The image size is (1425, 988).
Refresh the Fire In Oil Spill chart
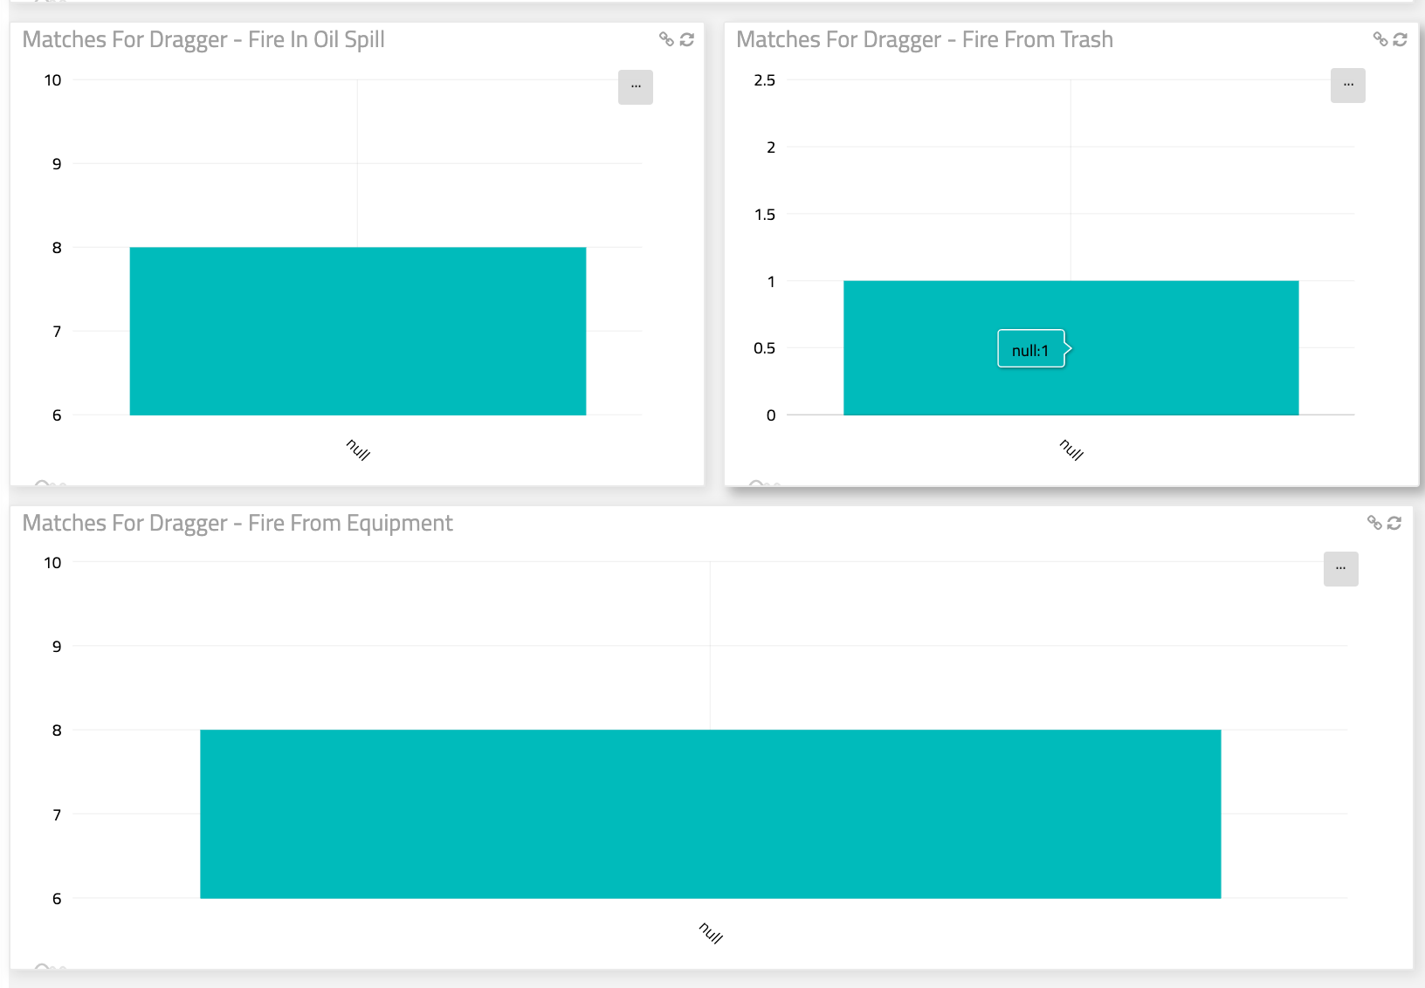pyautogui.click(x=687, y=39)
